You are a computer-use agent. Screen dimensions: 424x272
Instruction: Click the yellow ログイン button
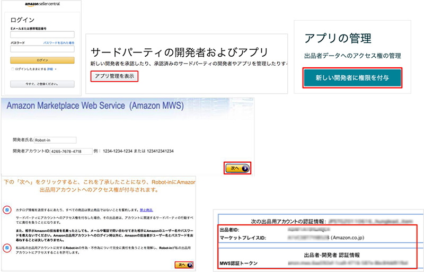(x=42, y=60)
